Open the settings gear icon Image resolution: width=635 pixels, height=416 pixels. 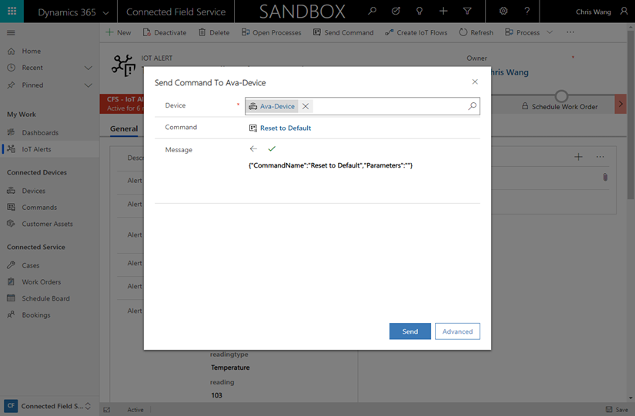pos(503,12)
